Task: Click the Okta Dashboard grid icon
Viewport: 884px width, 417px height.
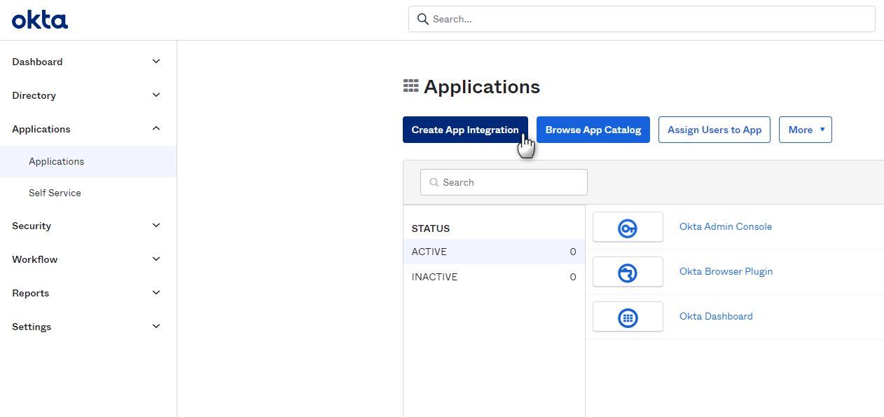Action: [x=628, y=317]
